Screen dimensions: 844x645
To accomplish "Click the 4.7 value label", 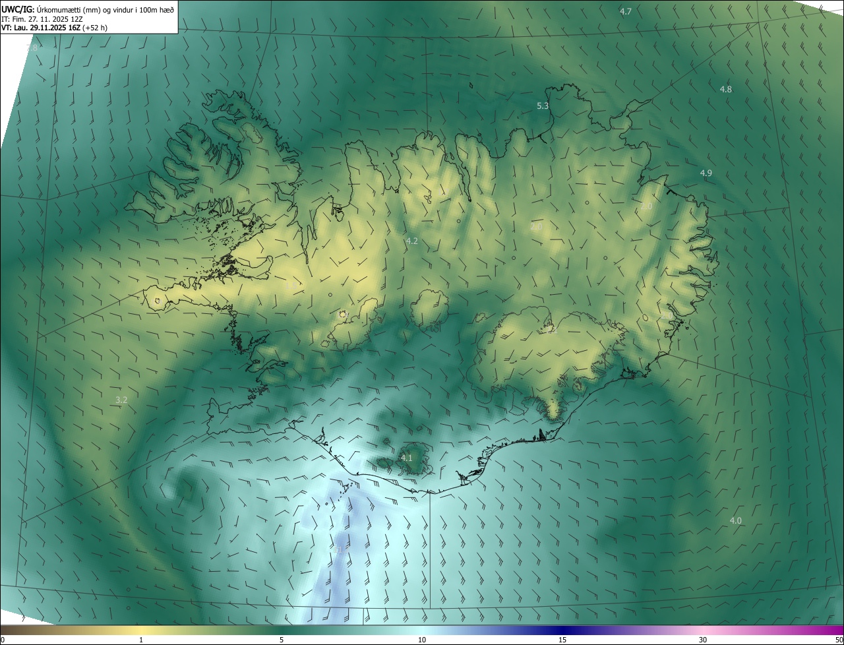I will tap(626, 12).
